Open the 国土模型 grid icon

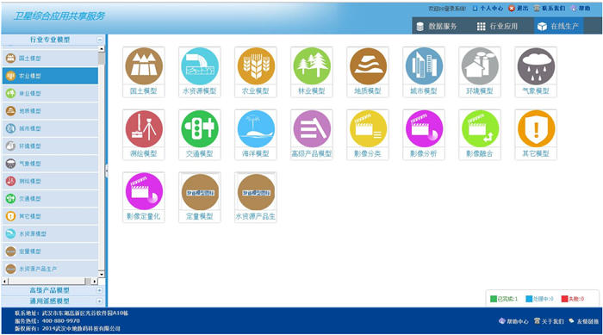144,72
